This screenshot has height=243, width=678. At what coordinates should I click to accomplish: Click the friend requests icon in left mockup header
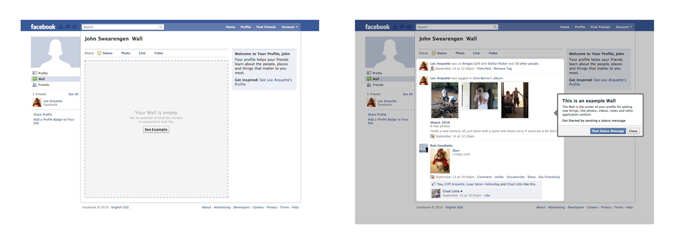61,27
